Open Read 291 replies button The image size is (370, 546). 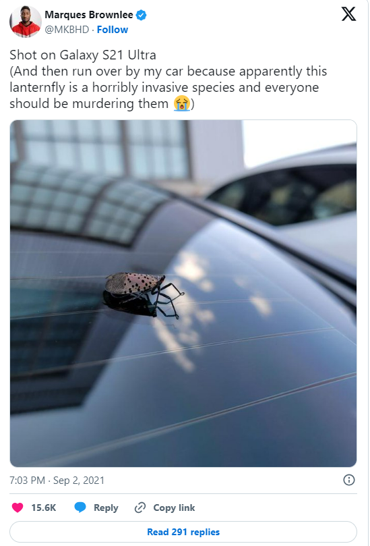point(183,532)
